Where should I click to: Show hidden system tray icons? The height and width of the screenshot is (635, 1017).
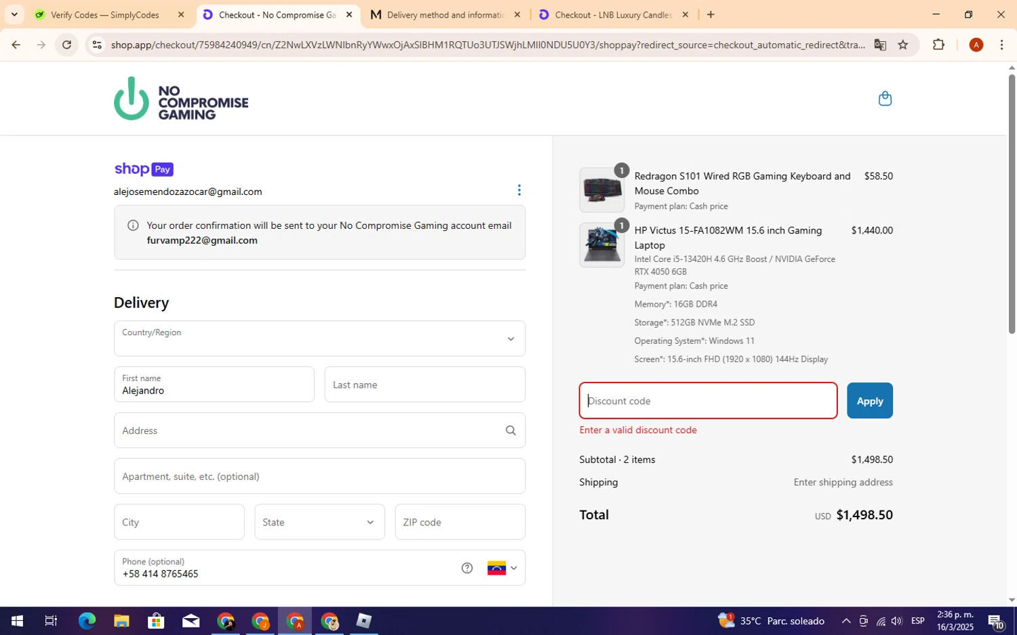[846, 621]
